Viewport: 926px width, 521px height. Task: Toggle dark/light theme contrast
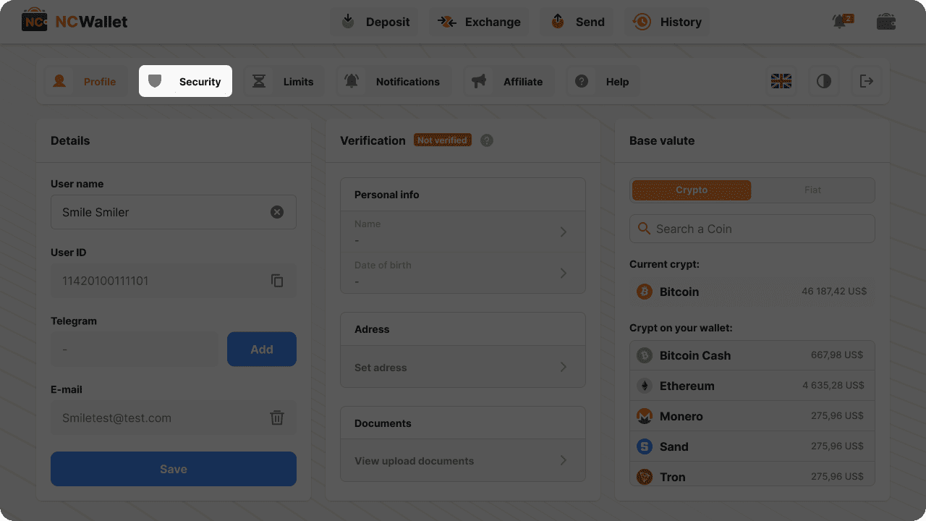pyautogui.click(x=824, y=81)
